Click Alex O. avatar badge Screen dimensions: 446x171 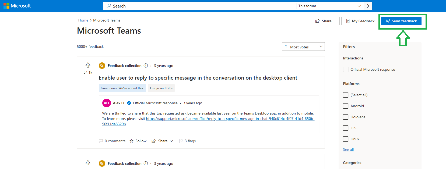click(106, 103)
